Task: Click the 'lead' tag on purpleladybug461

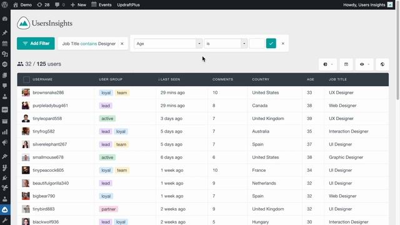Action: pyautogui.click(x=106, y=106)
